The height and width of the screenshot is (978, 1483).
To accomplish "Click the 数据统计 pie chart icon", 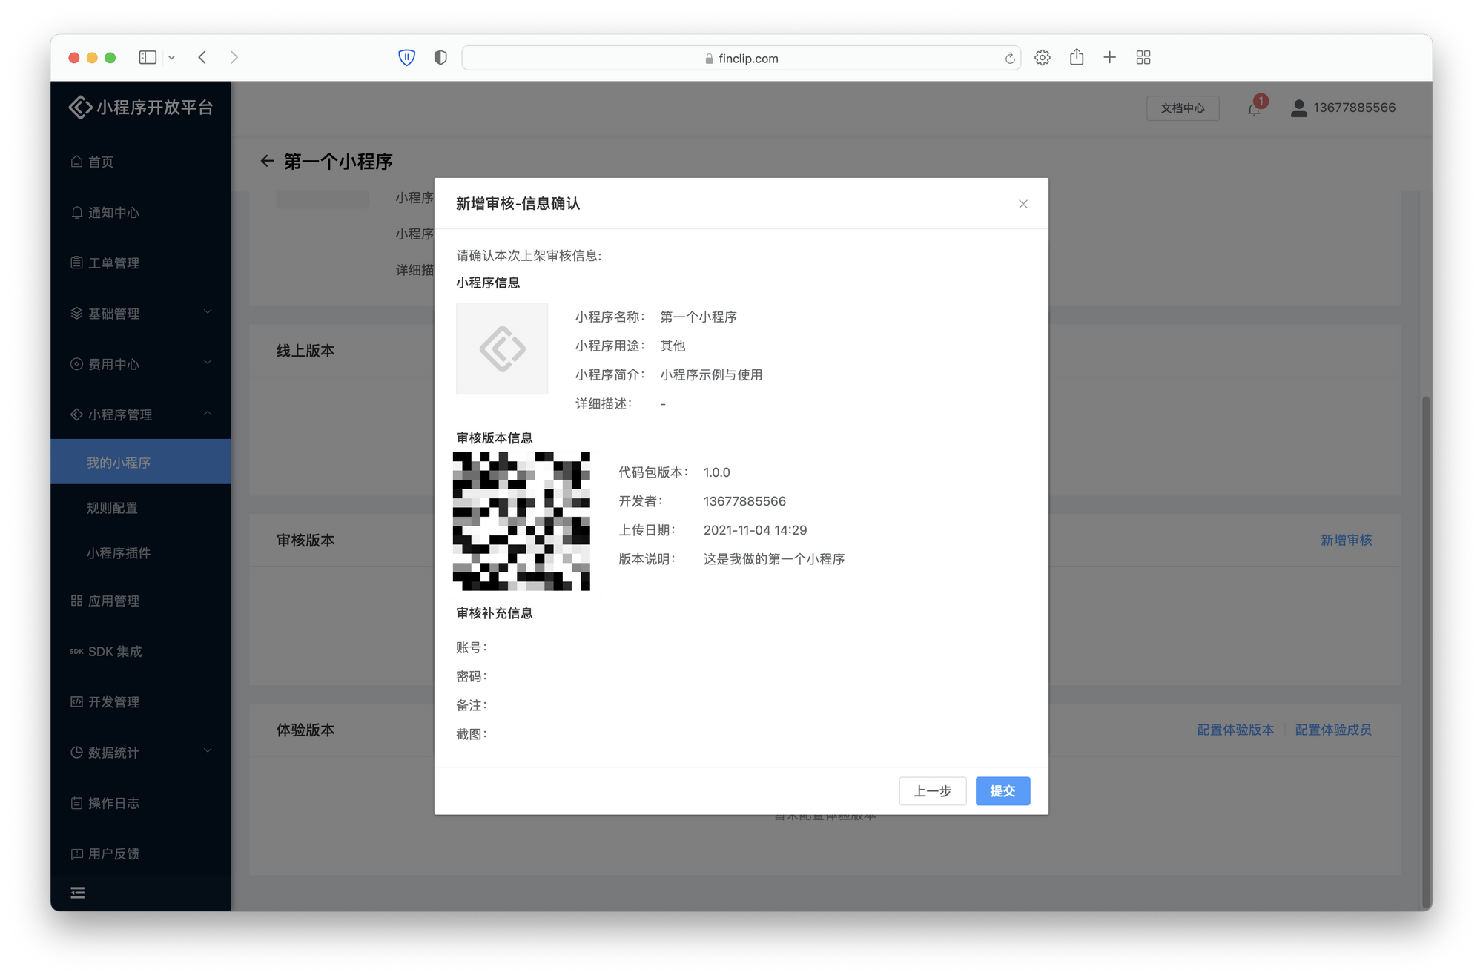I will tap(76, 751).
